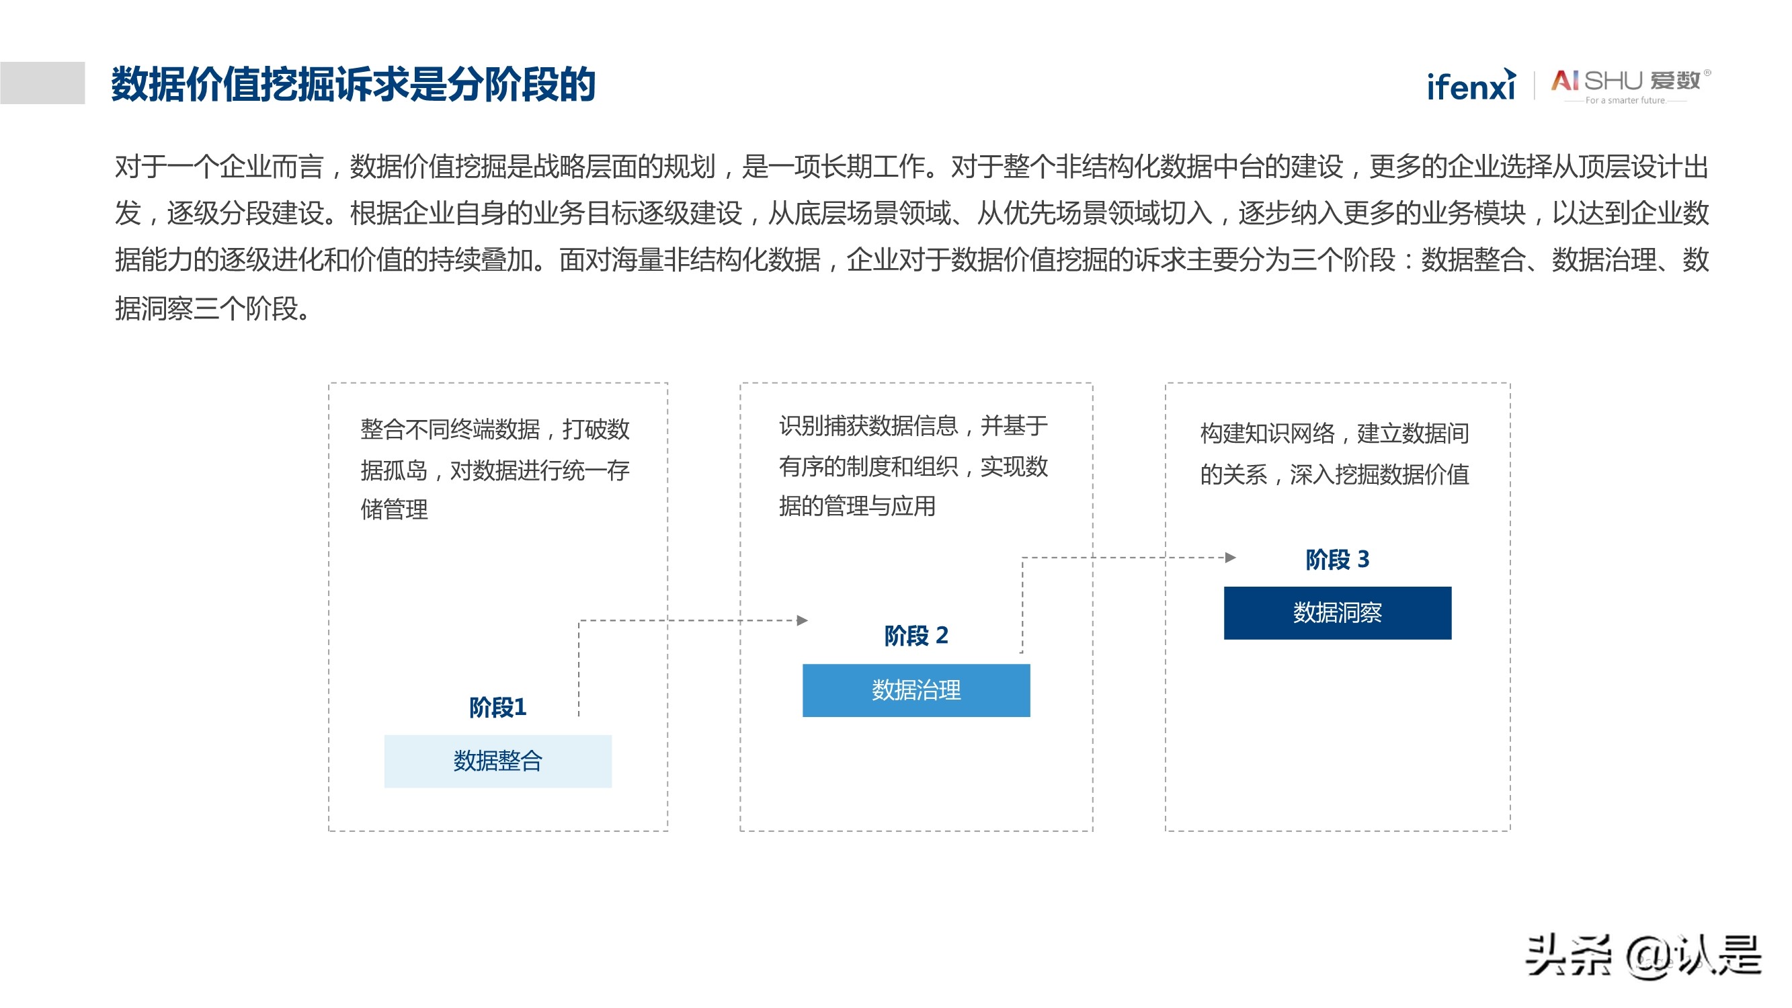Click the paragraph line starting 发，逐级分段建设
Viewport: 1792px width, 1008px height.
pyautogui.click(x=912, y=213)
